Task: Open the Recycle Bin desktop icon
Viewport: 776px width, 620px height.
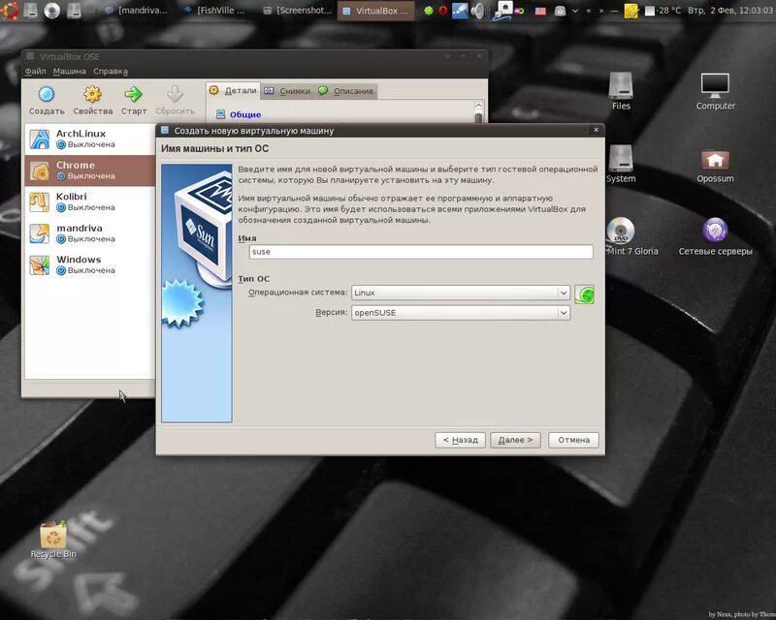Action: (x=53, y=539)
